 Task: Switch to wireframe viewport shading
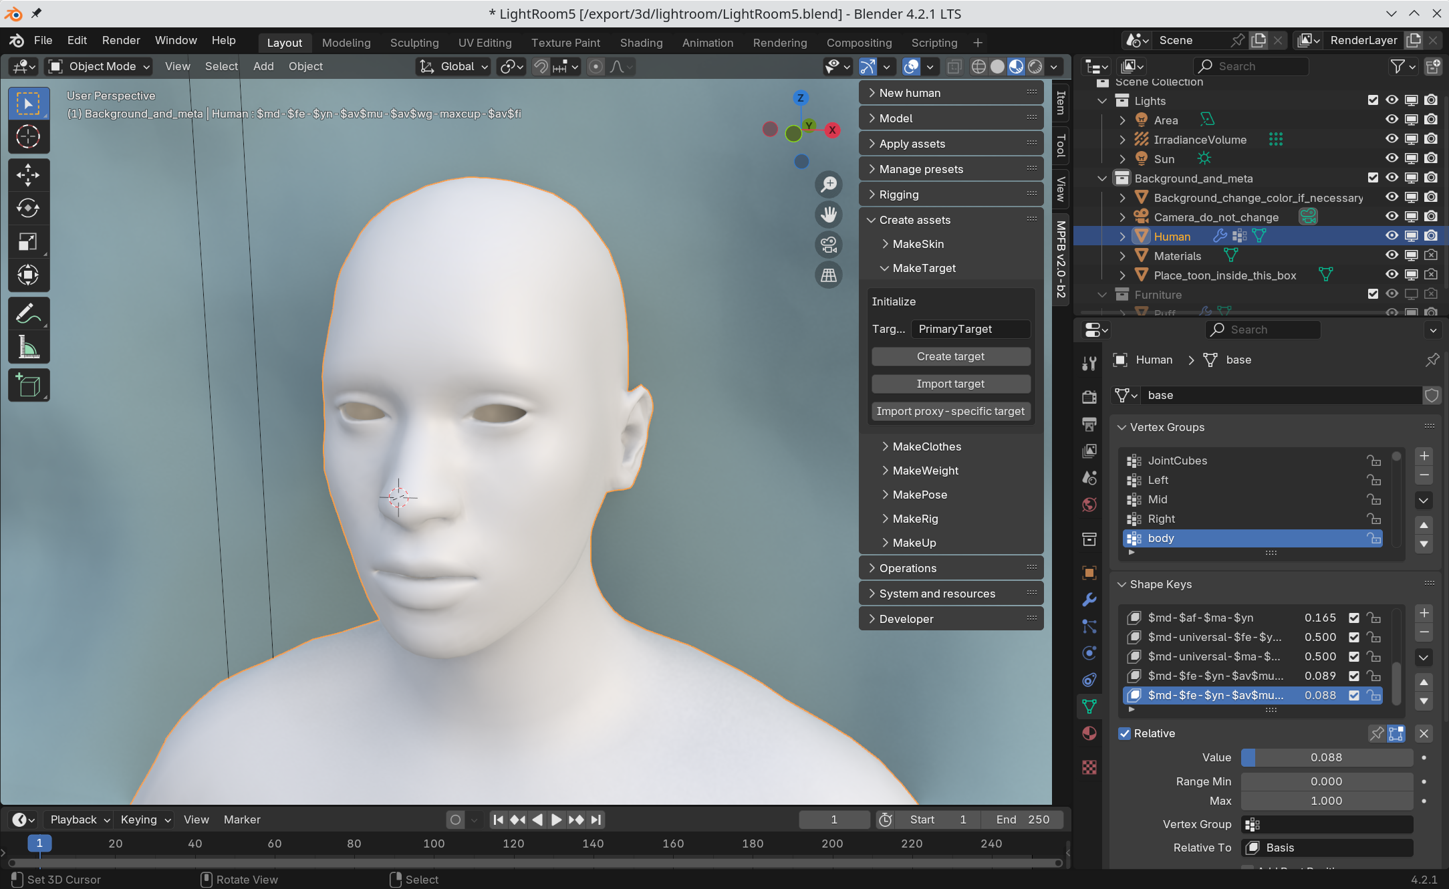pyautogui.click(x=978, y=66)
